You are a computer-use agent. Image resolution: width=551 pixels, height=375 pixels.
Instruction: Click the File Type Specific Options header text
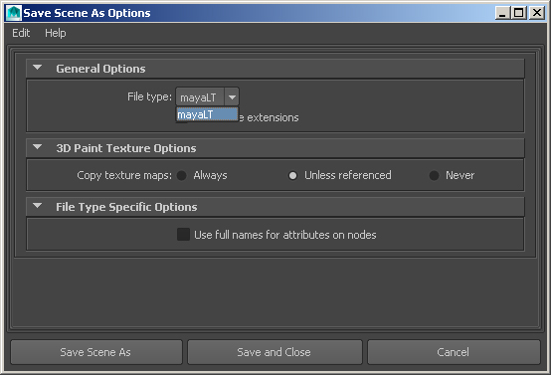click(126, 207)
